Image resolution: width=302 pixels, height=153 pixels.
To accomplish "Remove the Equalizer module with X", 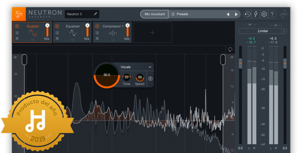I will pyautogui.click(x=57, y=39).
